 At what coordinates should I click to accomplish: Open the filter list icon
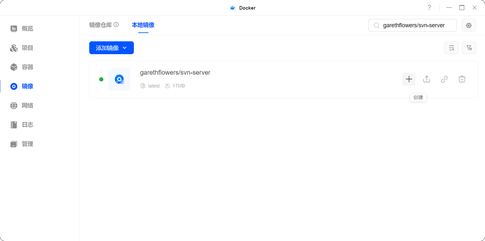[469, 48]
